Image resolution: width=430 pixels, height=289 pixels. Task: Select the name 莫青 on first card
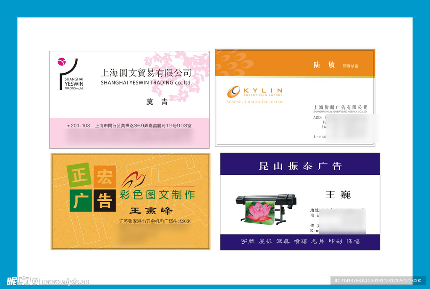(157, 102)
